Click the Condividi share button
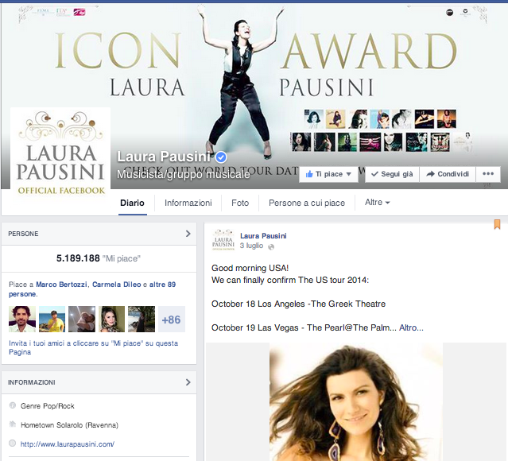508x461 pixels. coord(448,174)
